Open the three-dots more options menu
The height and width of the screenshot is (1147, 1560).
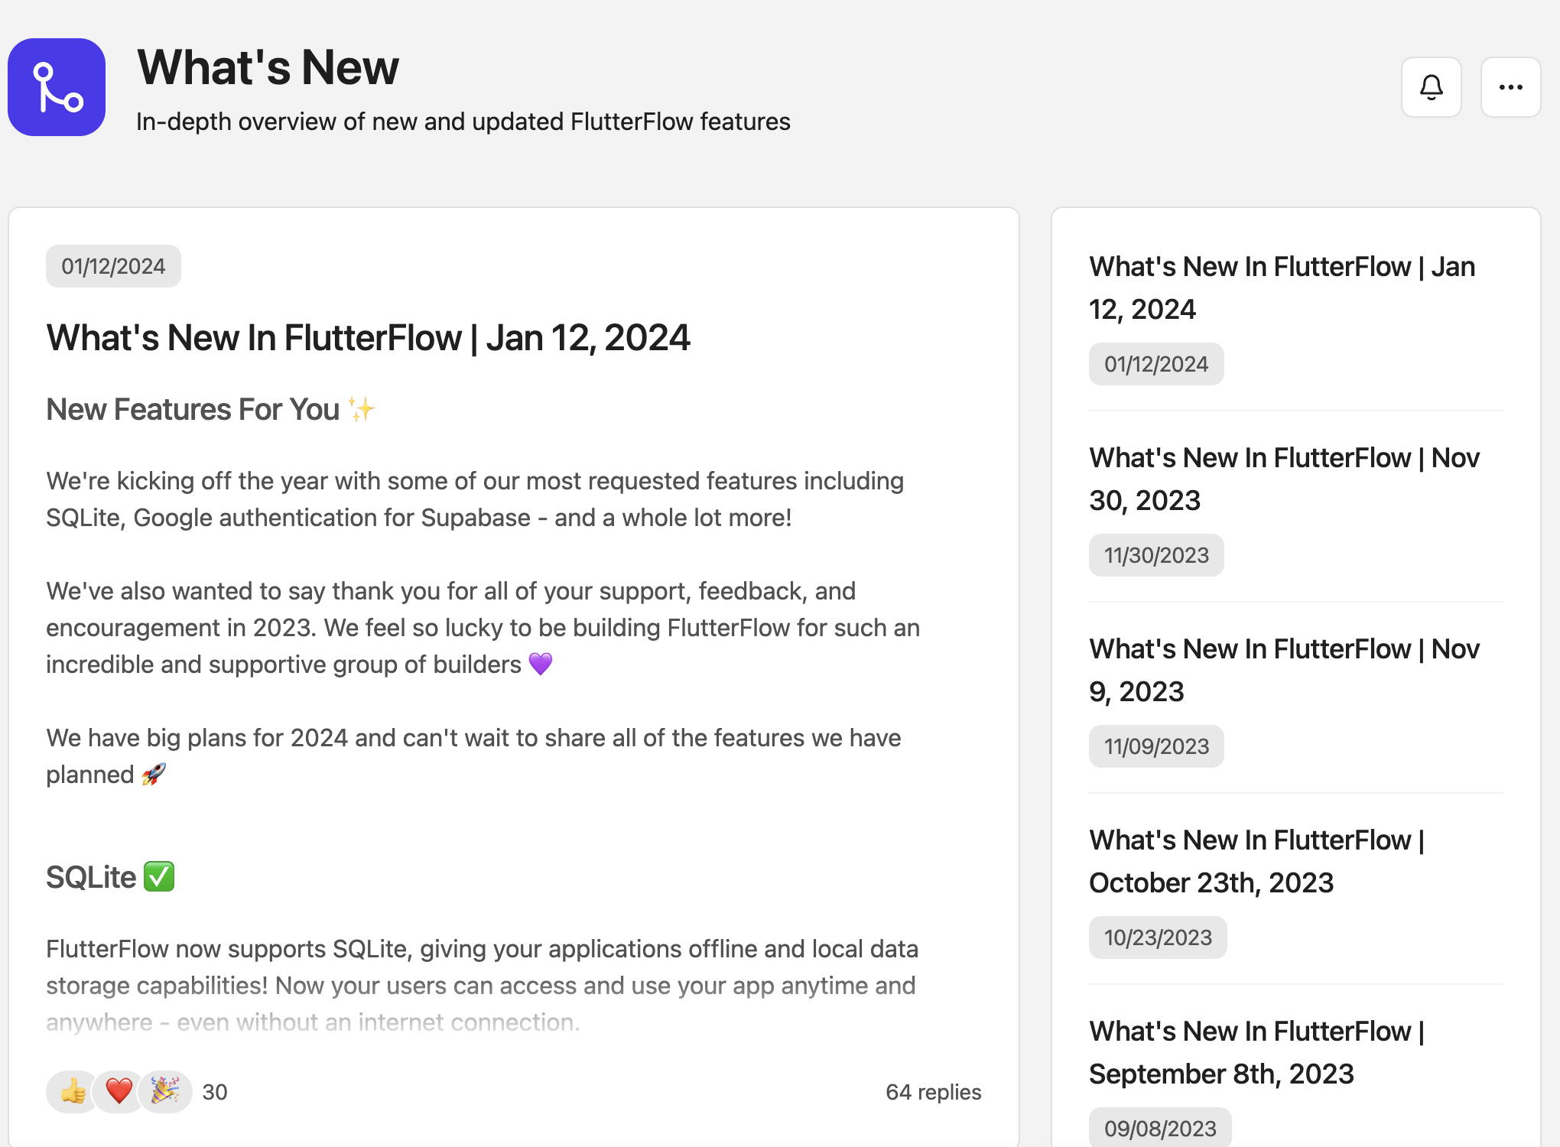[1510, 87]
